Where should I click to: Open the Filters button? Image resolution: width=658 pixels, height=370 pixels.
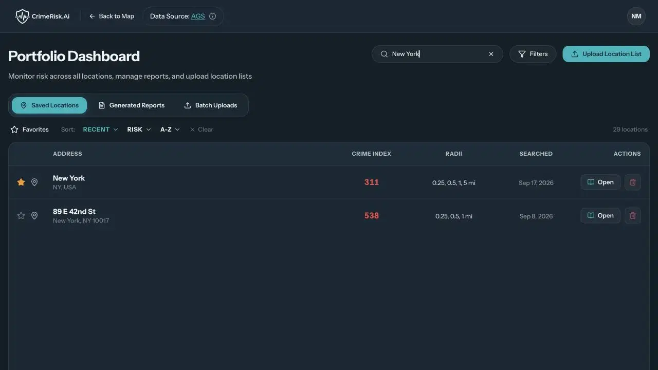[x=533, y=54]
